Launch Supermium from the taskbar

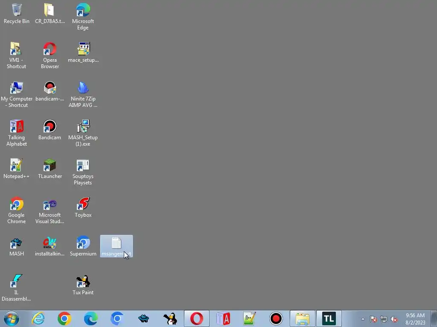point(117,318)
